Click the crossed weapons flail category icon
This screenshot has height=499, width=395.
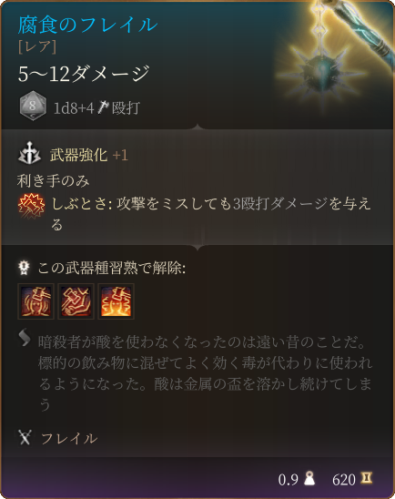[x=25, y=437]
